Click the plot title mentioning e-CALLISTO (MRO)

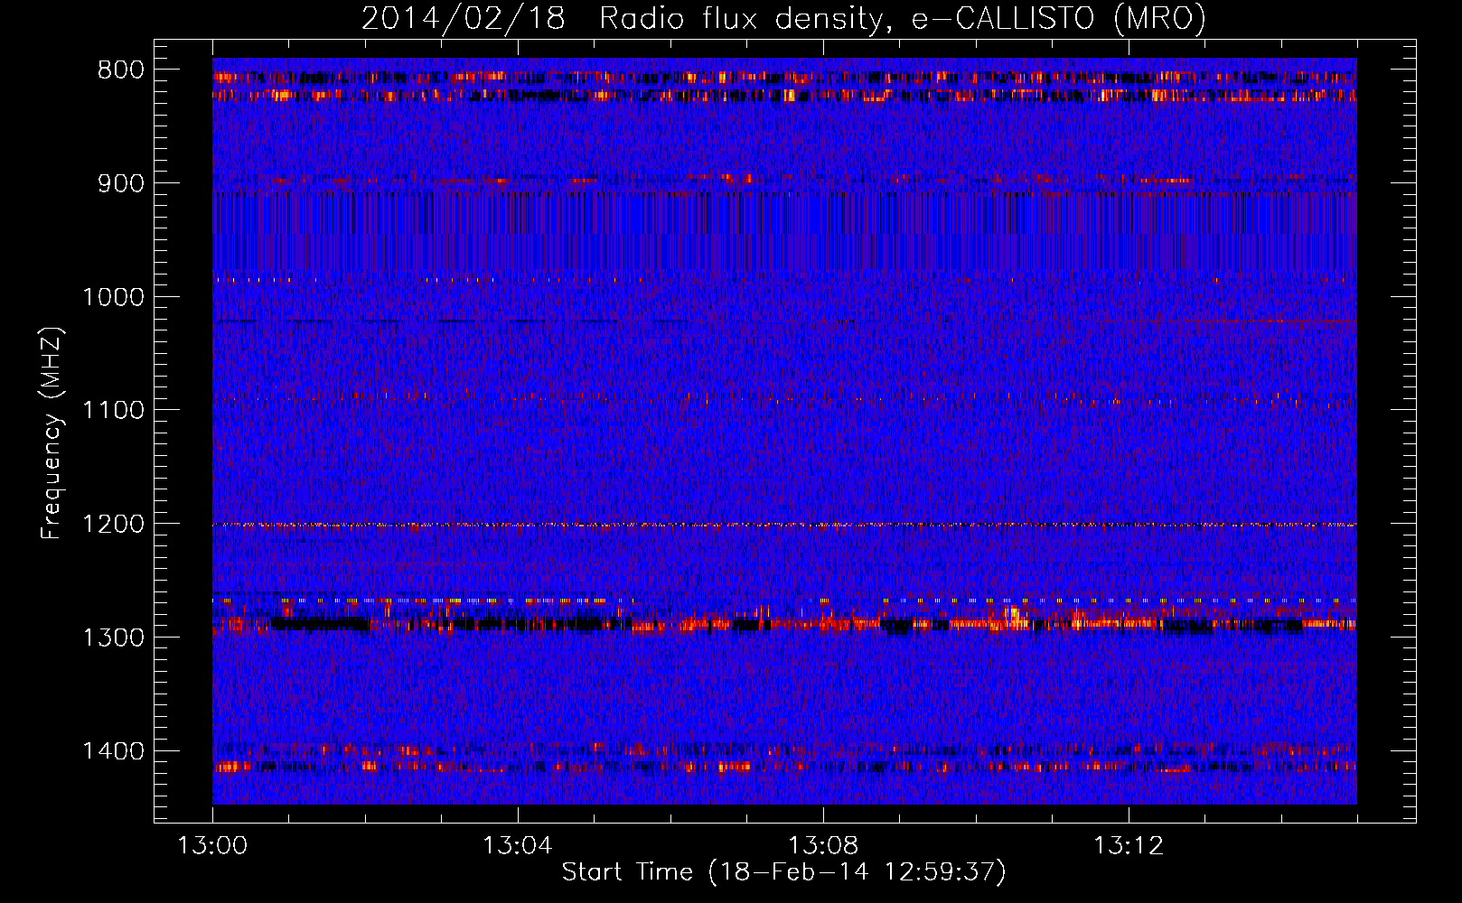(783, 19)
